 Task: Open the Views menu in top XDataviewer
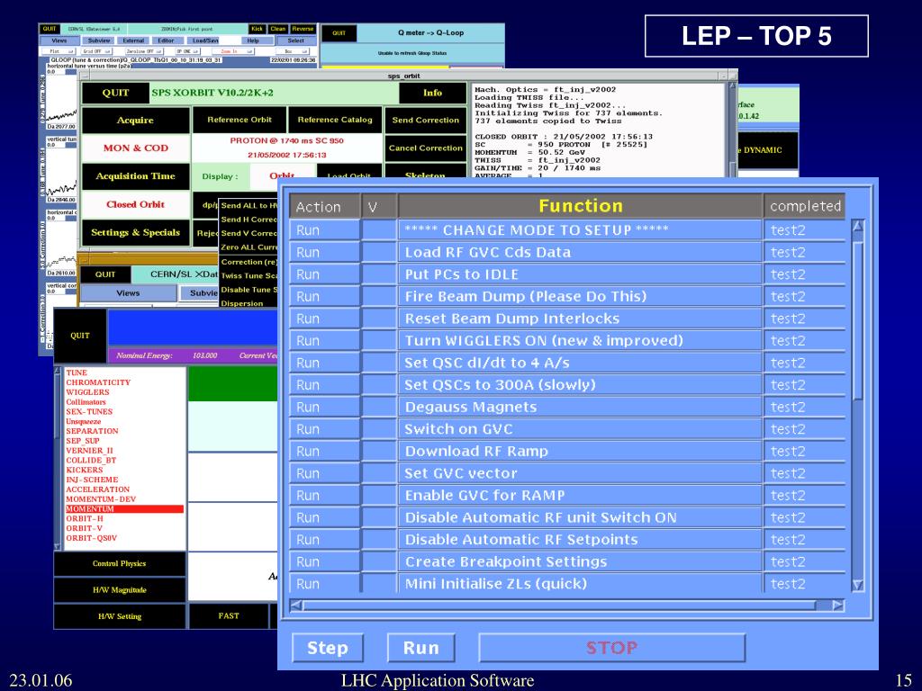coord(59,40)
